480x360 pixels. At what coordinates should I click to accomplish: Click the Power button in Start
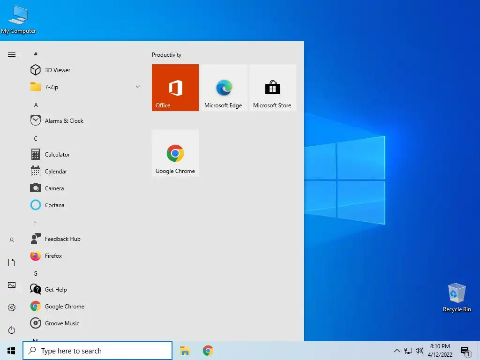12,330
